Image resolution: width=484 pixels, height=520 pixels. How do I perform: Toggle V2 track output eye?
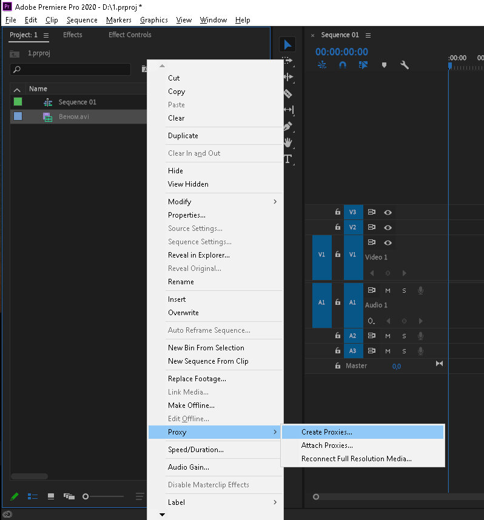point(388,227)
